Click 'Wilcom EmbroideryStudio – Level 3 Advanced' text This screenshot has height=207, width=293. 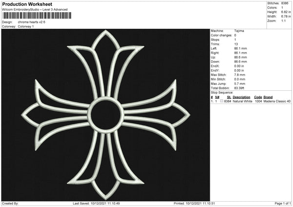coord(35,10)
